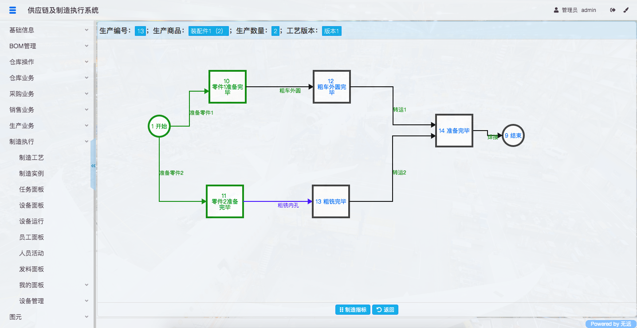
Task: Click product badge 装配件1 (2)
Action: pos(208,31)
